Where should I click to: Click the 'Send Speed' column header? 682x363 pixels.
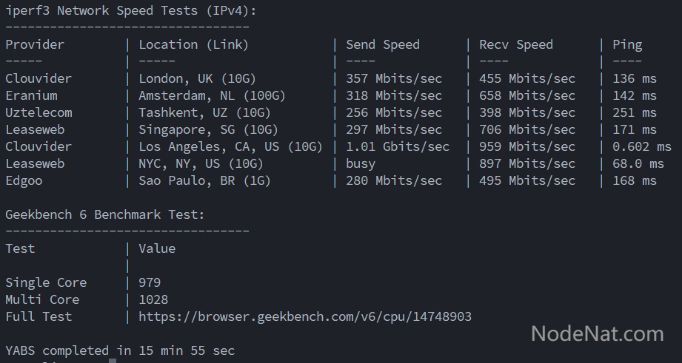[x=382, y=44]
